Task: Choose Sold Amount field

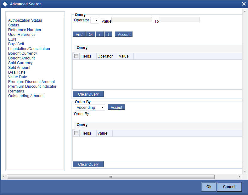Action: [19, 68]
